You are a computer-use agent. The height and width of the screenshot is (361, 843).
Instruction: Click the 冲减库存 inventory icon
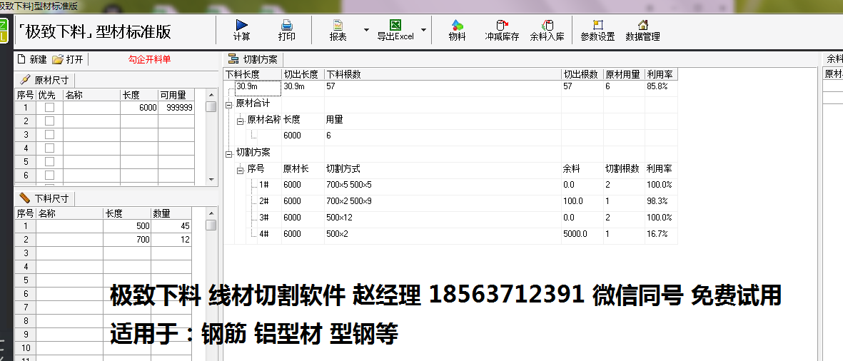(502, 26)
